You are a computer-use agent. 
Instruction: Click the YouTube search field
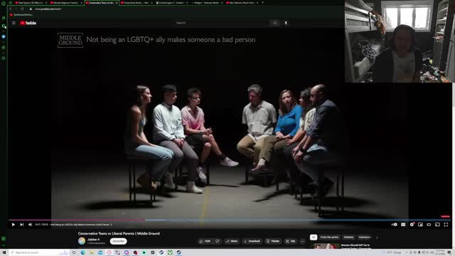pos(222,23)
